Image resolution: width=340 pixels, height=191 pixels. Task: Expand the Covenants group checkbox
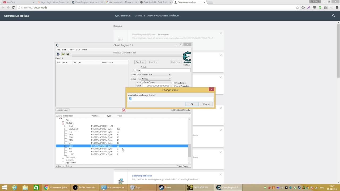[63, 157]
